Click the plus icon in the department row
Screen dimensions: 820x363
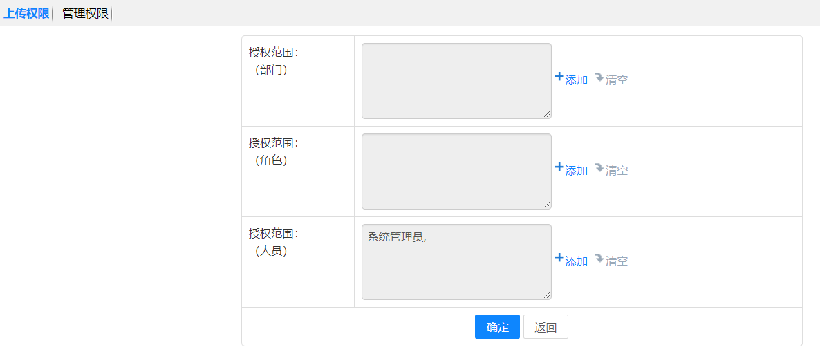(559, 77)
